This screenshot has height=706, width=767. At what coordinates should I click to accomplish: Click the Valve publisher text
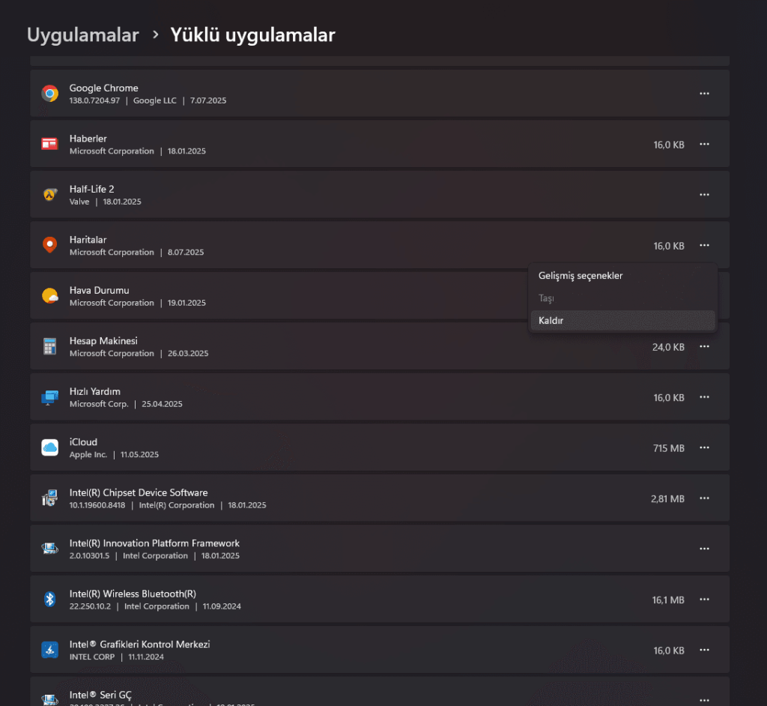tap(79, 202)
